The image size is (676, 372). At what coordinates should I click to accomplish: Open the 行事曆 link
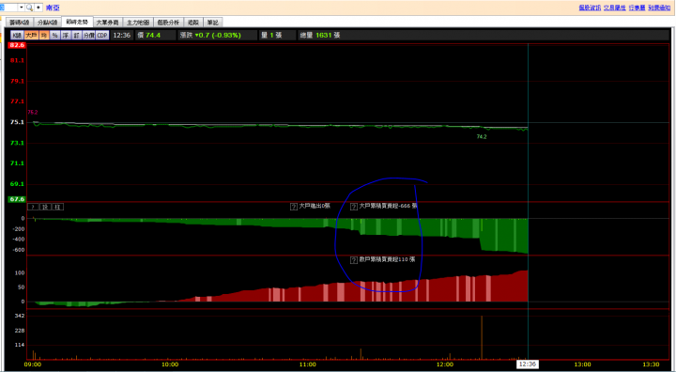638,8
